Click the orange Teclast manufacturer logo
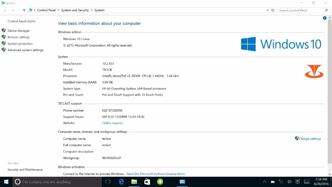The height and width of the screenshot is (187, 332). (314, 71)
